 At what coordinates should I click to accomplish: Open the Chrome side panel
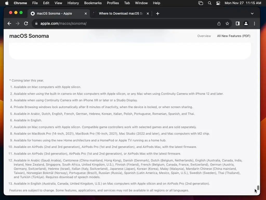pyautogui.click(x=238, y=23)
